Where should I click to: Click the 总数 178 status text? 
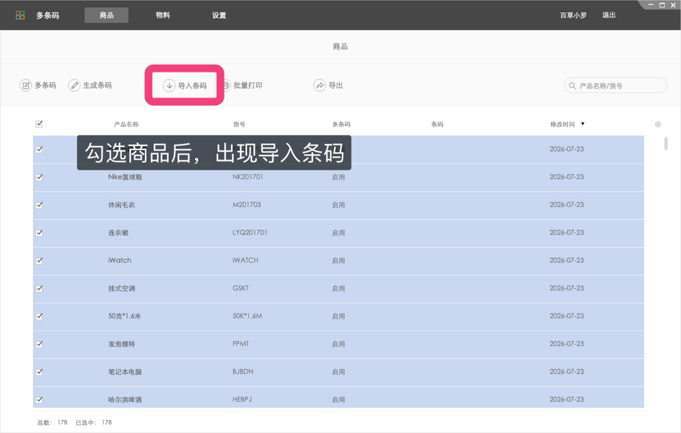click(52, 422)
